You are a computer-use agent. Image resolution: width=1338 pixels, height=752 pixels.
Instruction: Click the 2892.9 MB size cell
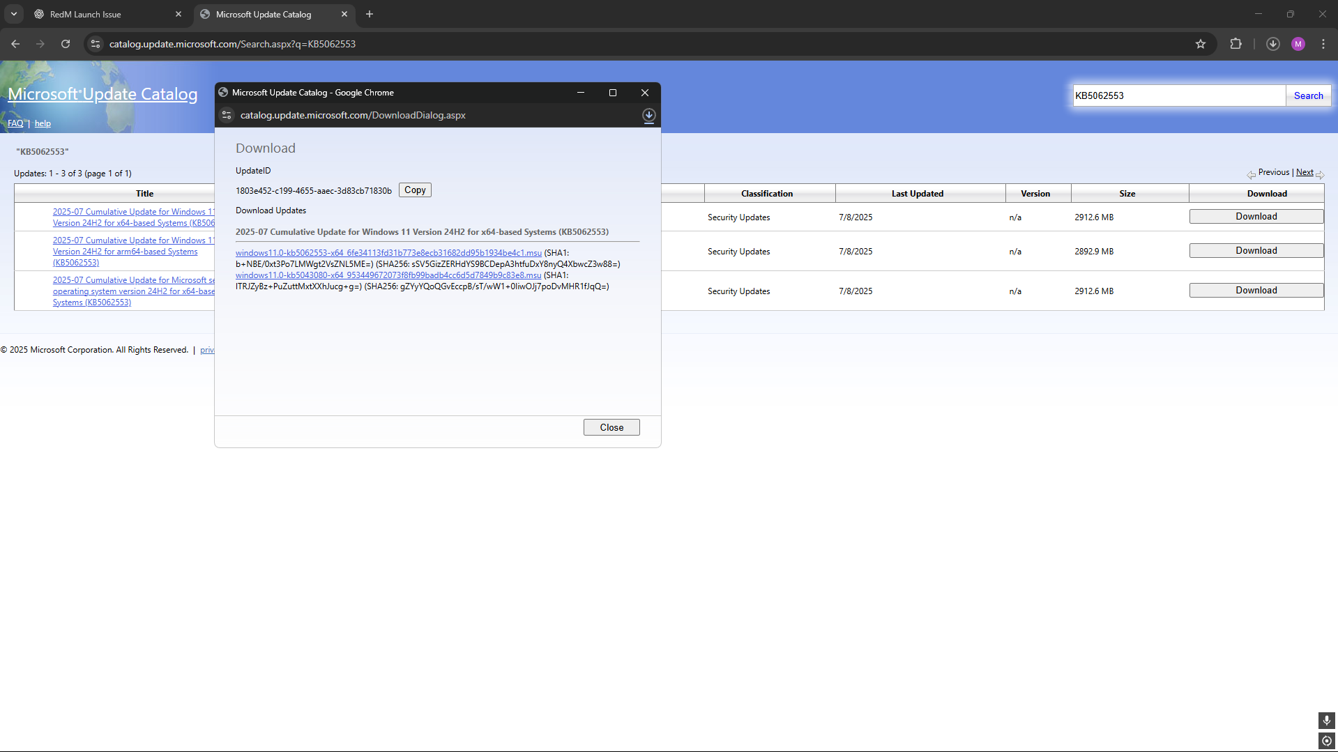click(x=1094, y=252)
